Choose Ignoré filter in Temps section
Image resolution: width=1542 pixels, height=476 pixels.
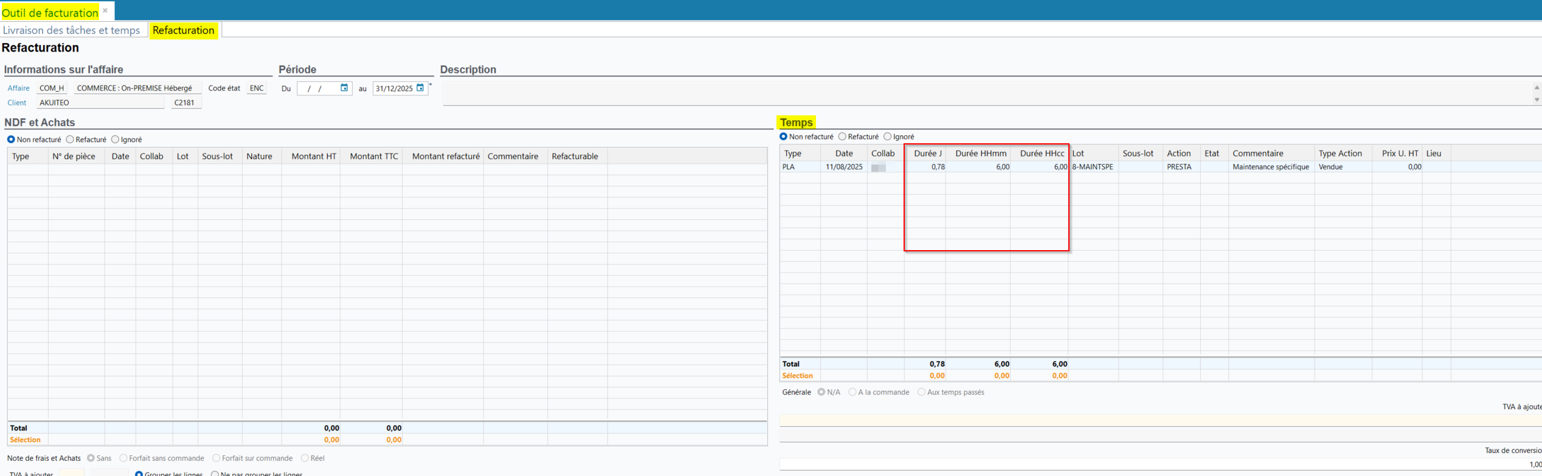click(x=887, y=137)
